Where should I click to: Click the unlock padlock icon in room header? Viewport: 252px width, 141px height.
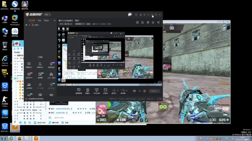143,22
